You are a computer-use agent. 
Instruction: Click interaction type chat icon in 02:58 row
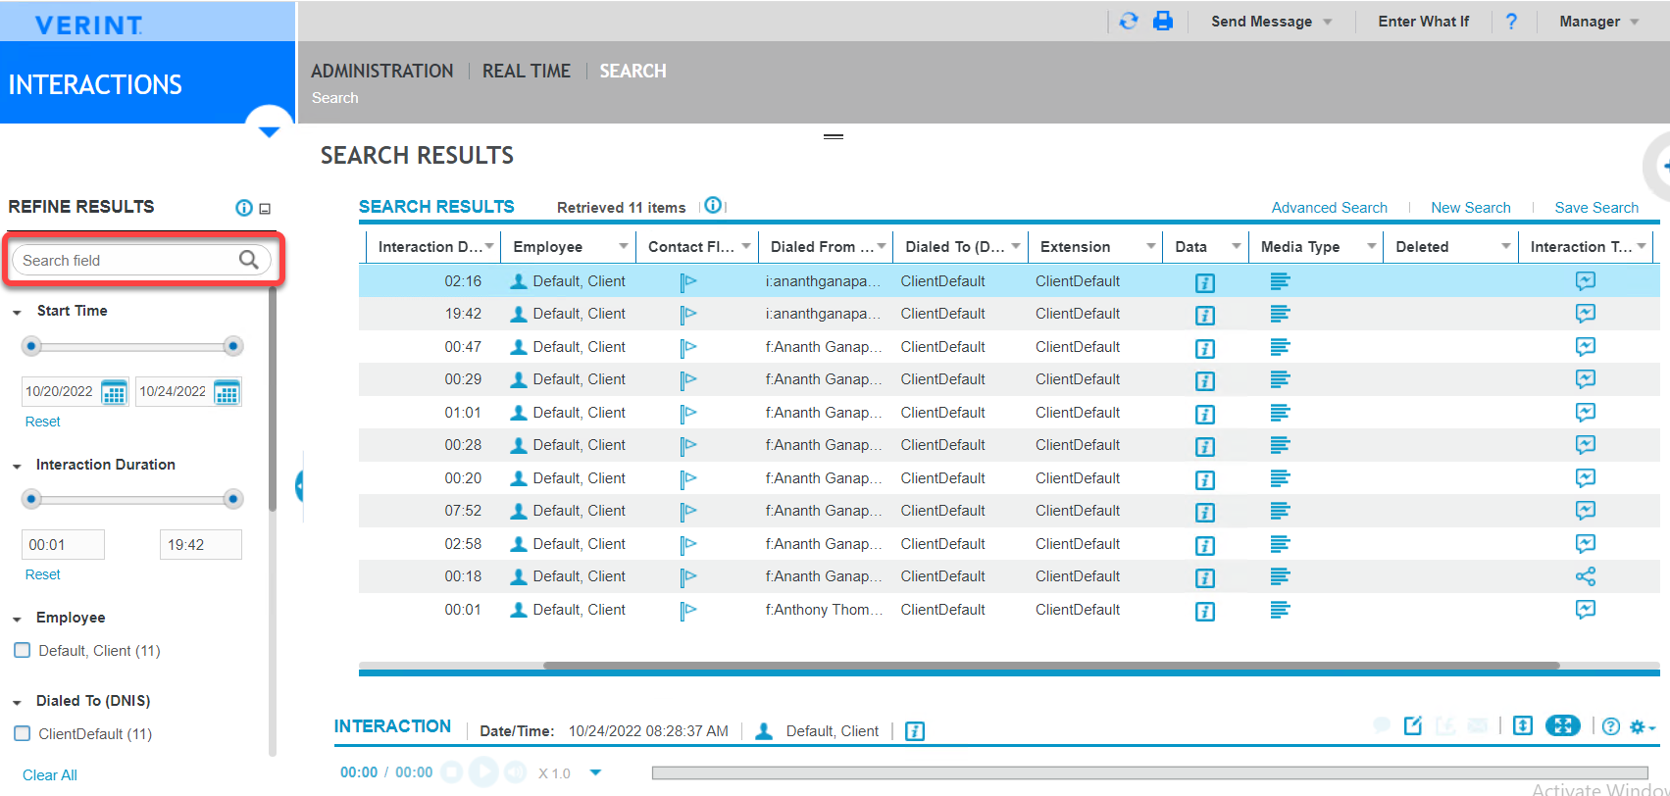pyautogui.click(x=1586, y=544)
